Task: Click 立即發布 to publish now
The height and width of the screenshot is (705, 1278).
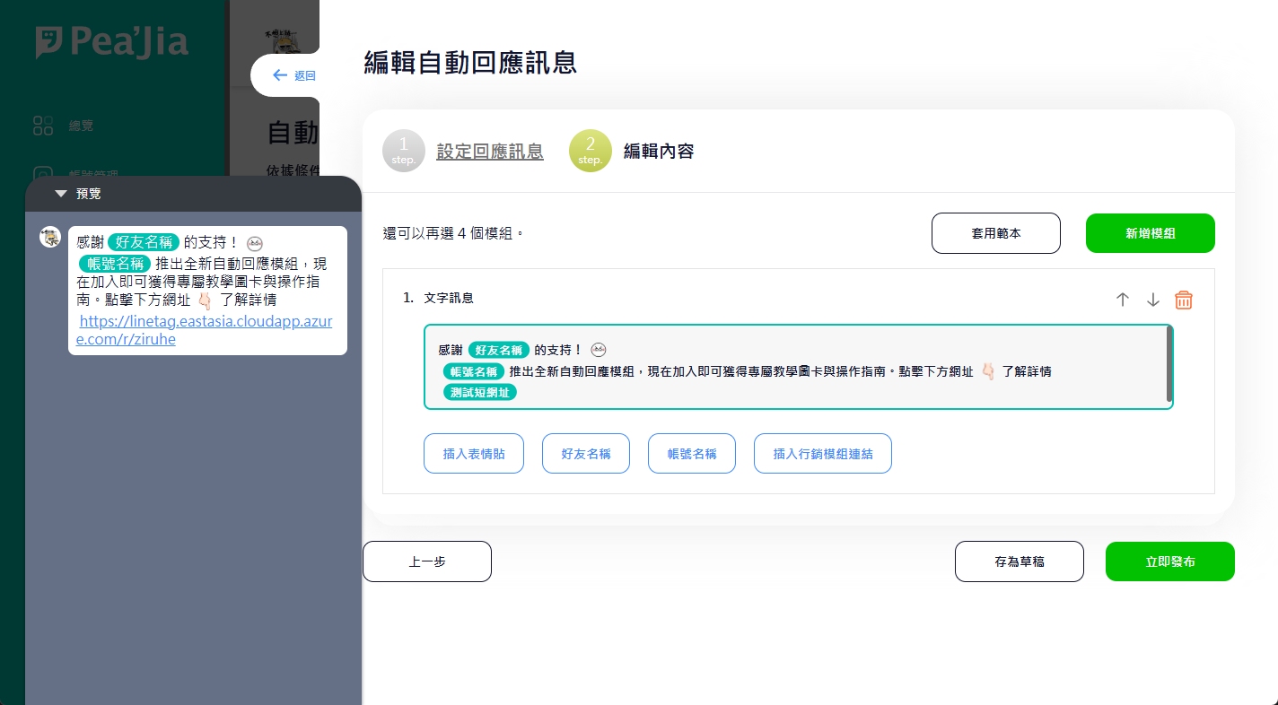Action: [1169, 561]
